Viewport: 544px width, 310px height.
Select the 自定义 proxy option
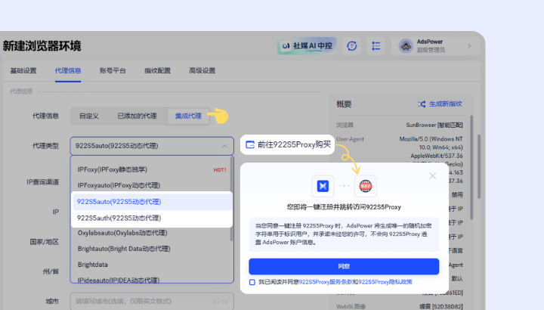coord(89,116)
